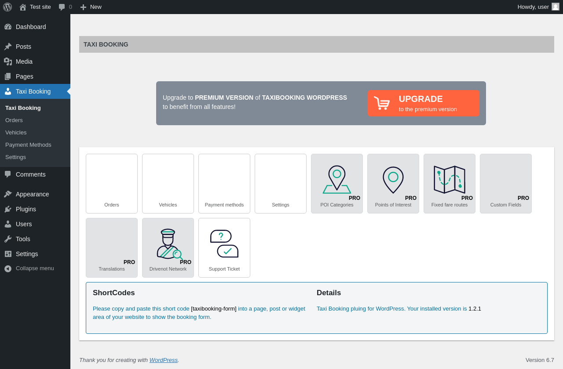Click the Users icon in sidebar
563x369 pixels.
8,224
